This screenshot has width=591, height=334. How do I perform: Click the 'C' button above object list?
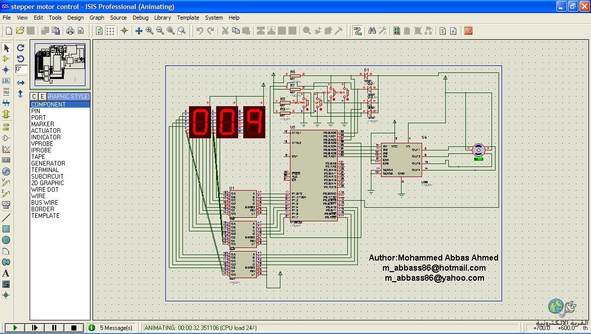34,96
